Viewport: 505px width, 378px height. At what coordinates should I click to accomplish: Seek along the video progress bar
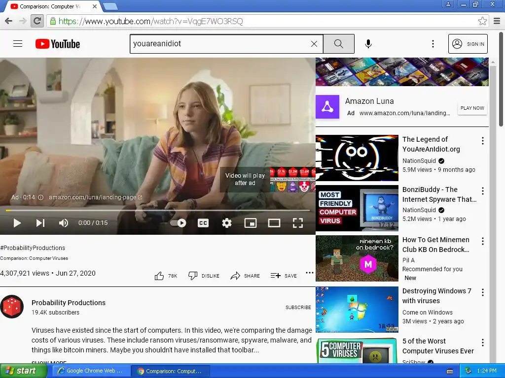coord(158,211)
